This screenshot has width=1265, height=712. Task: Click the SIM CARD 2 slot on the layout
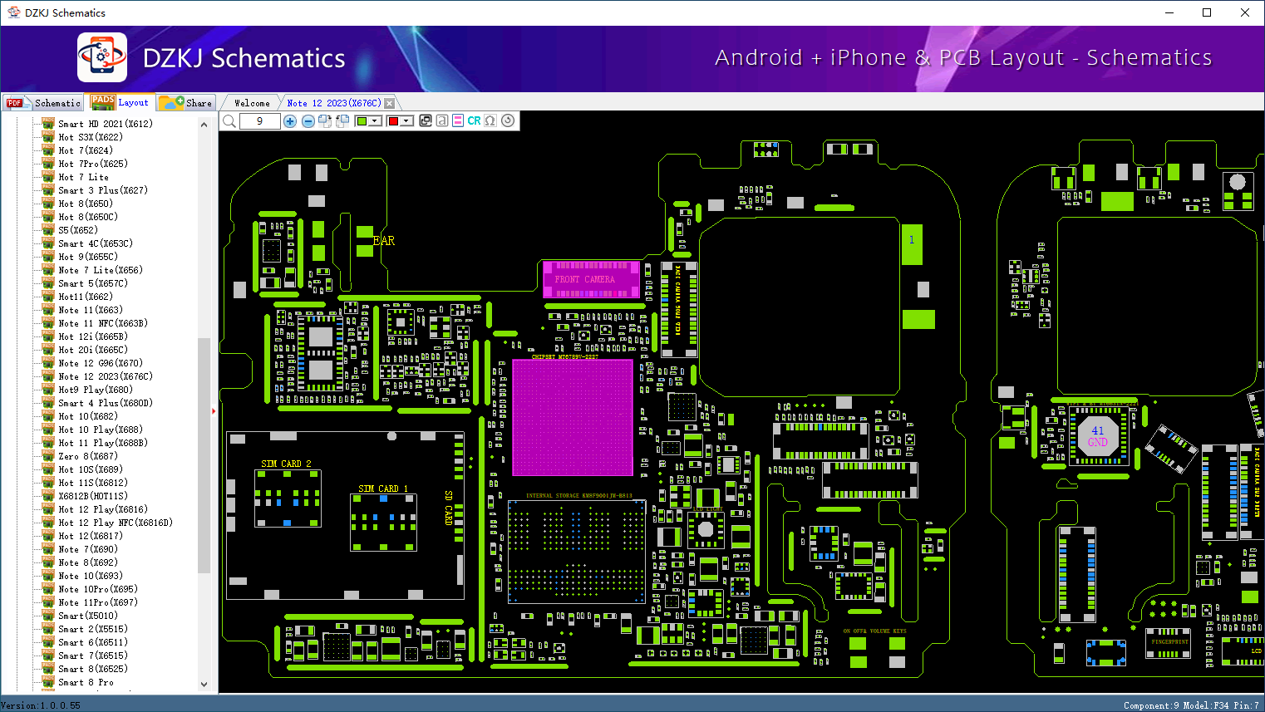click(288, 498)
